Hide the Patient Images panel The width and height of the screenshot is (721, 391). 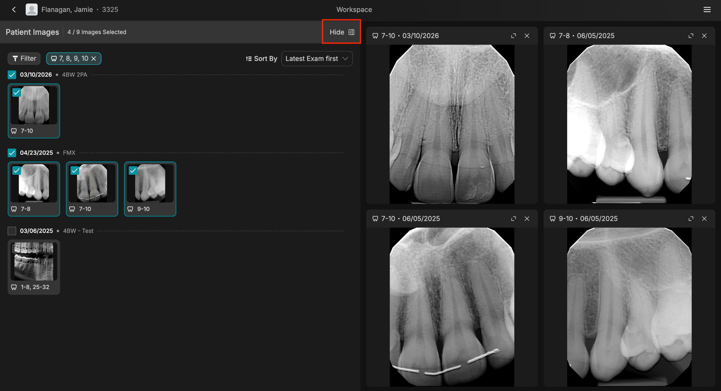pyautogui.click(x=341, y=32)
